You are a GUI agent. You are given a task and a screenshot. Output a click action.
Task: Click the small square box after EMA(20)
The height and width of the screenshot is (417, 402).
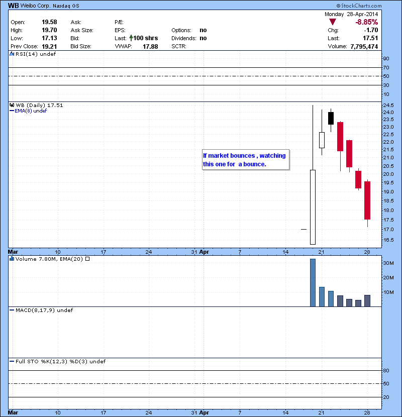pyautogui.click(x=87, y=259)
